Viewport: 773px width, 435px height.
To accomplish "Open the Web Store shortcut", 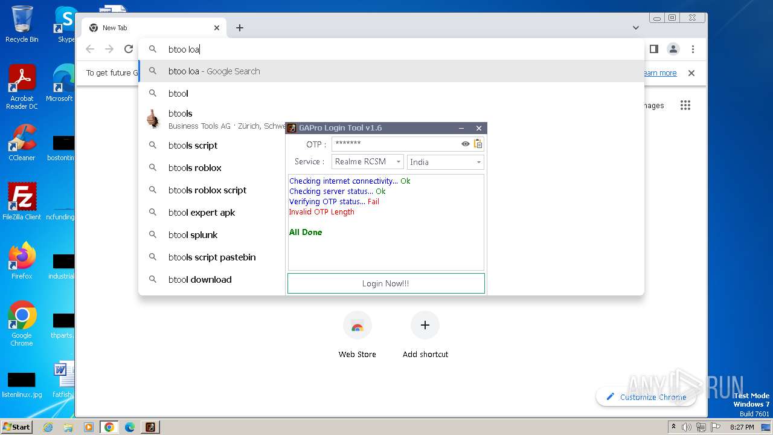I will click(357, 336).
